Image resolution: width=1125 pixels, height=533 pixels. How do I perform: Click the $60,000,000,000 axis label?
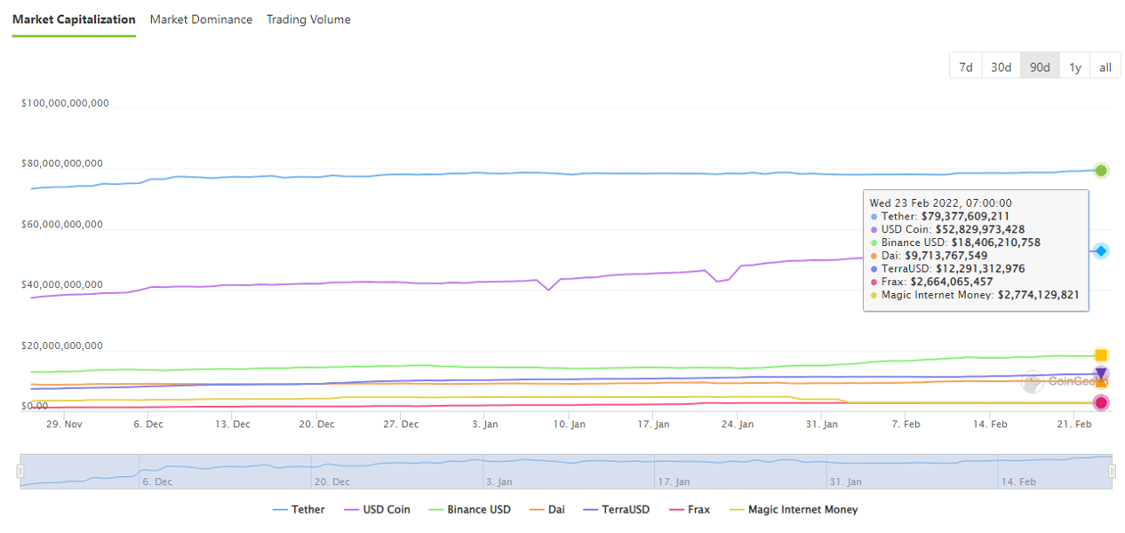click(x=62, y=224)
